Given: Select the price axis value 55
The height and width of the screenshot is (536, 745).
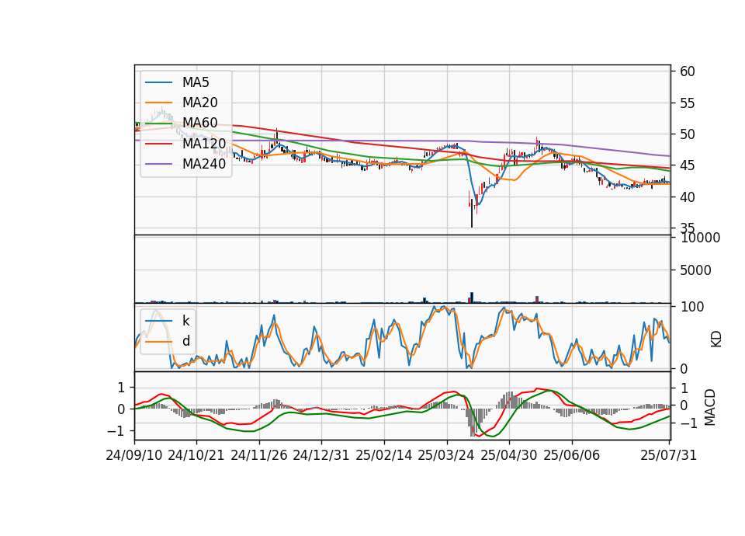Looking at the screenshot, I should pos(688,103).
